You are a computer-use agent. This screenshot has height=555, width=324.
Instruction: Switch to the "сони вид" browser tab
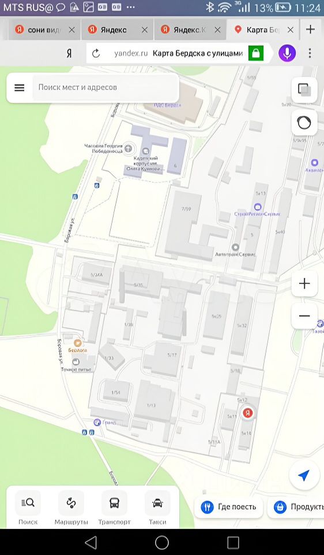[44, 29]
